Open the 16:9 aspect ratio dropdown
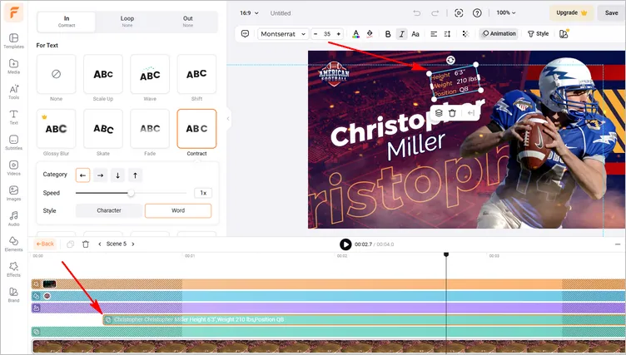This screenshot has width=626, height=355. click(x=249, y=13)
